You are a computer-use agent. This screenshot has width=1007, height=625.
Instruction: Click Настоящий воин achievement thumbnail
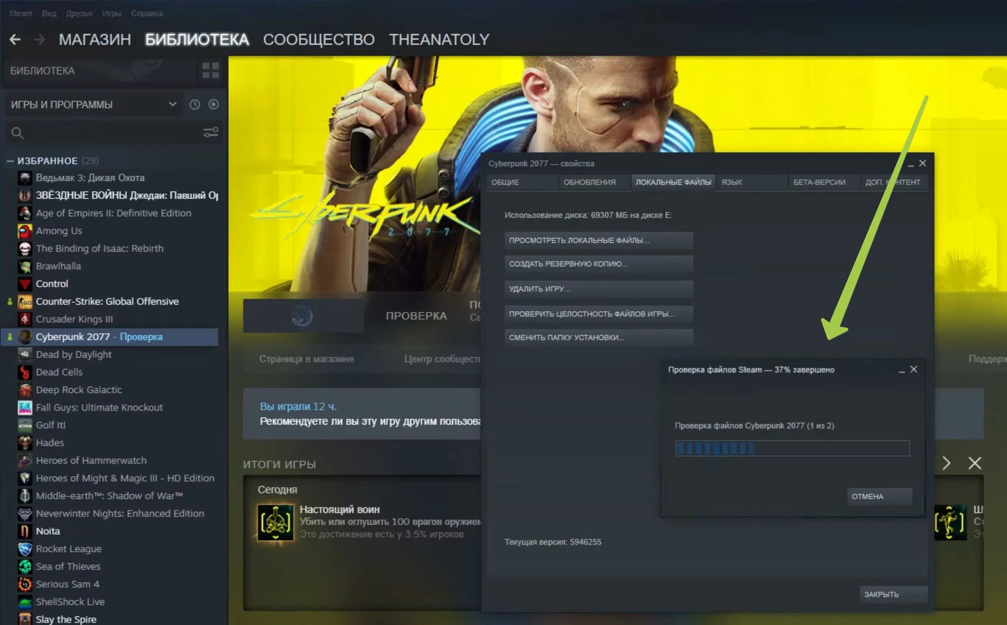pos(276,522)
